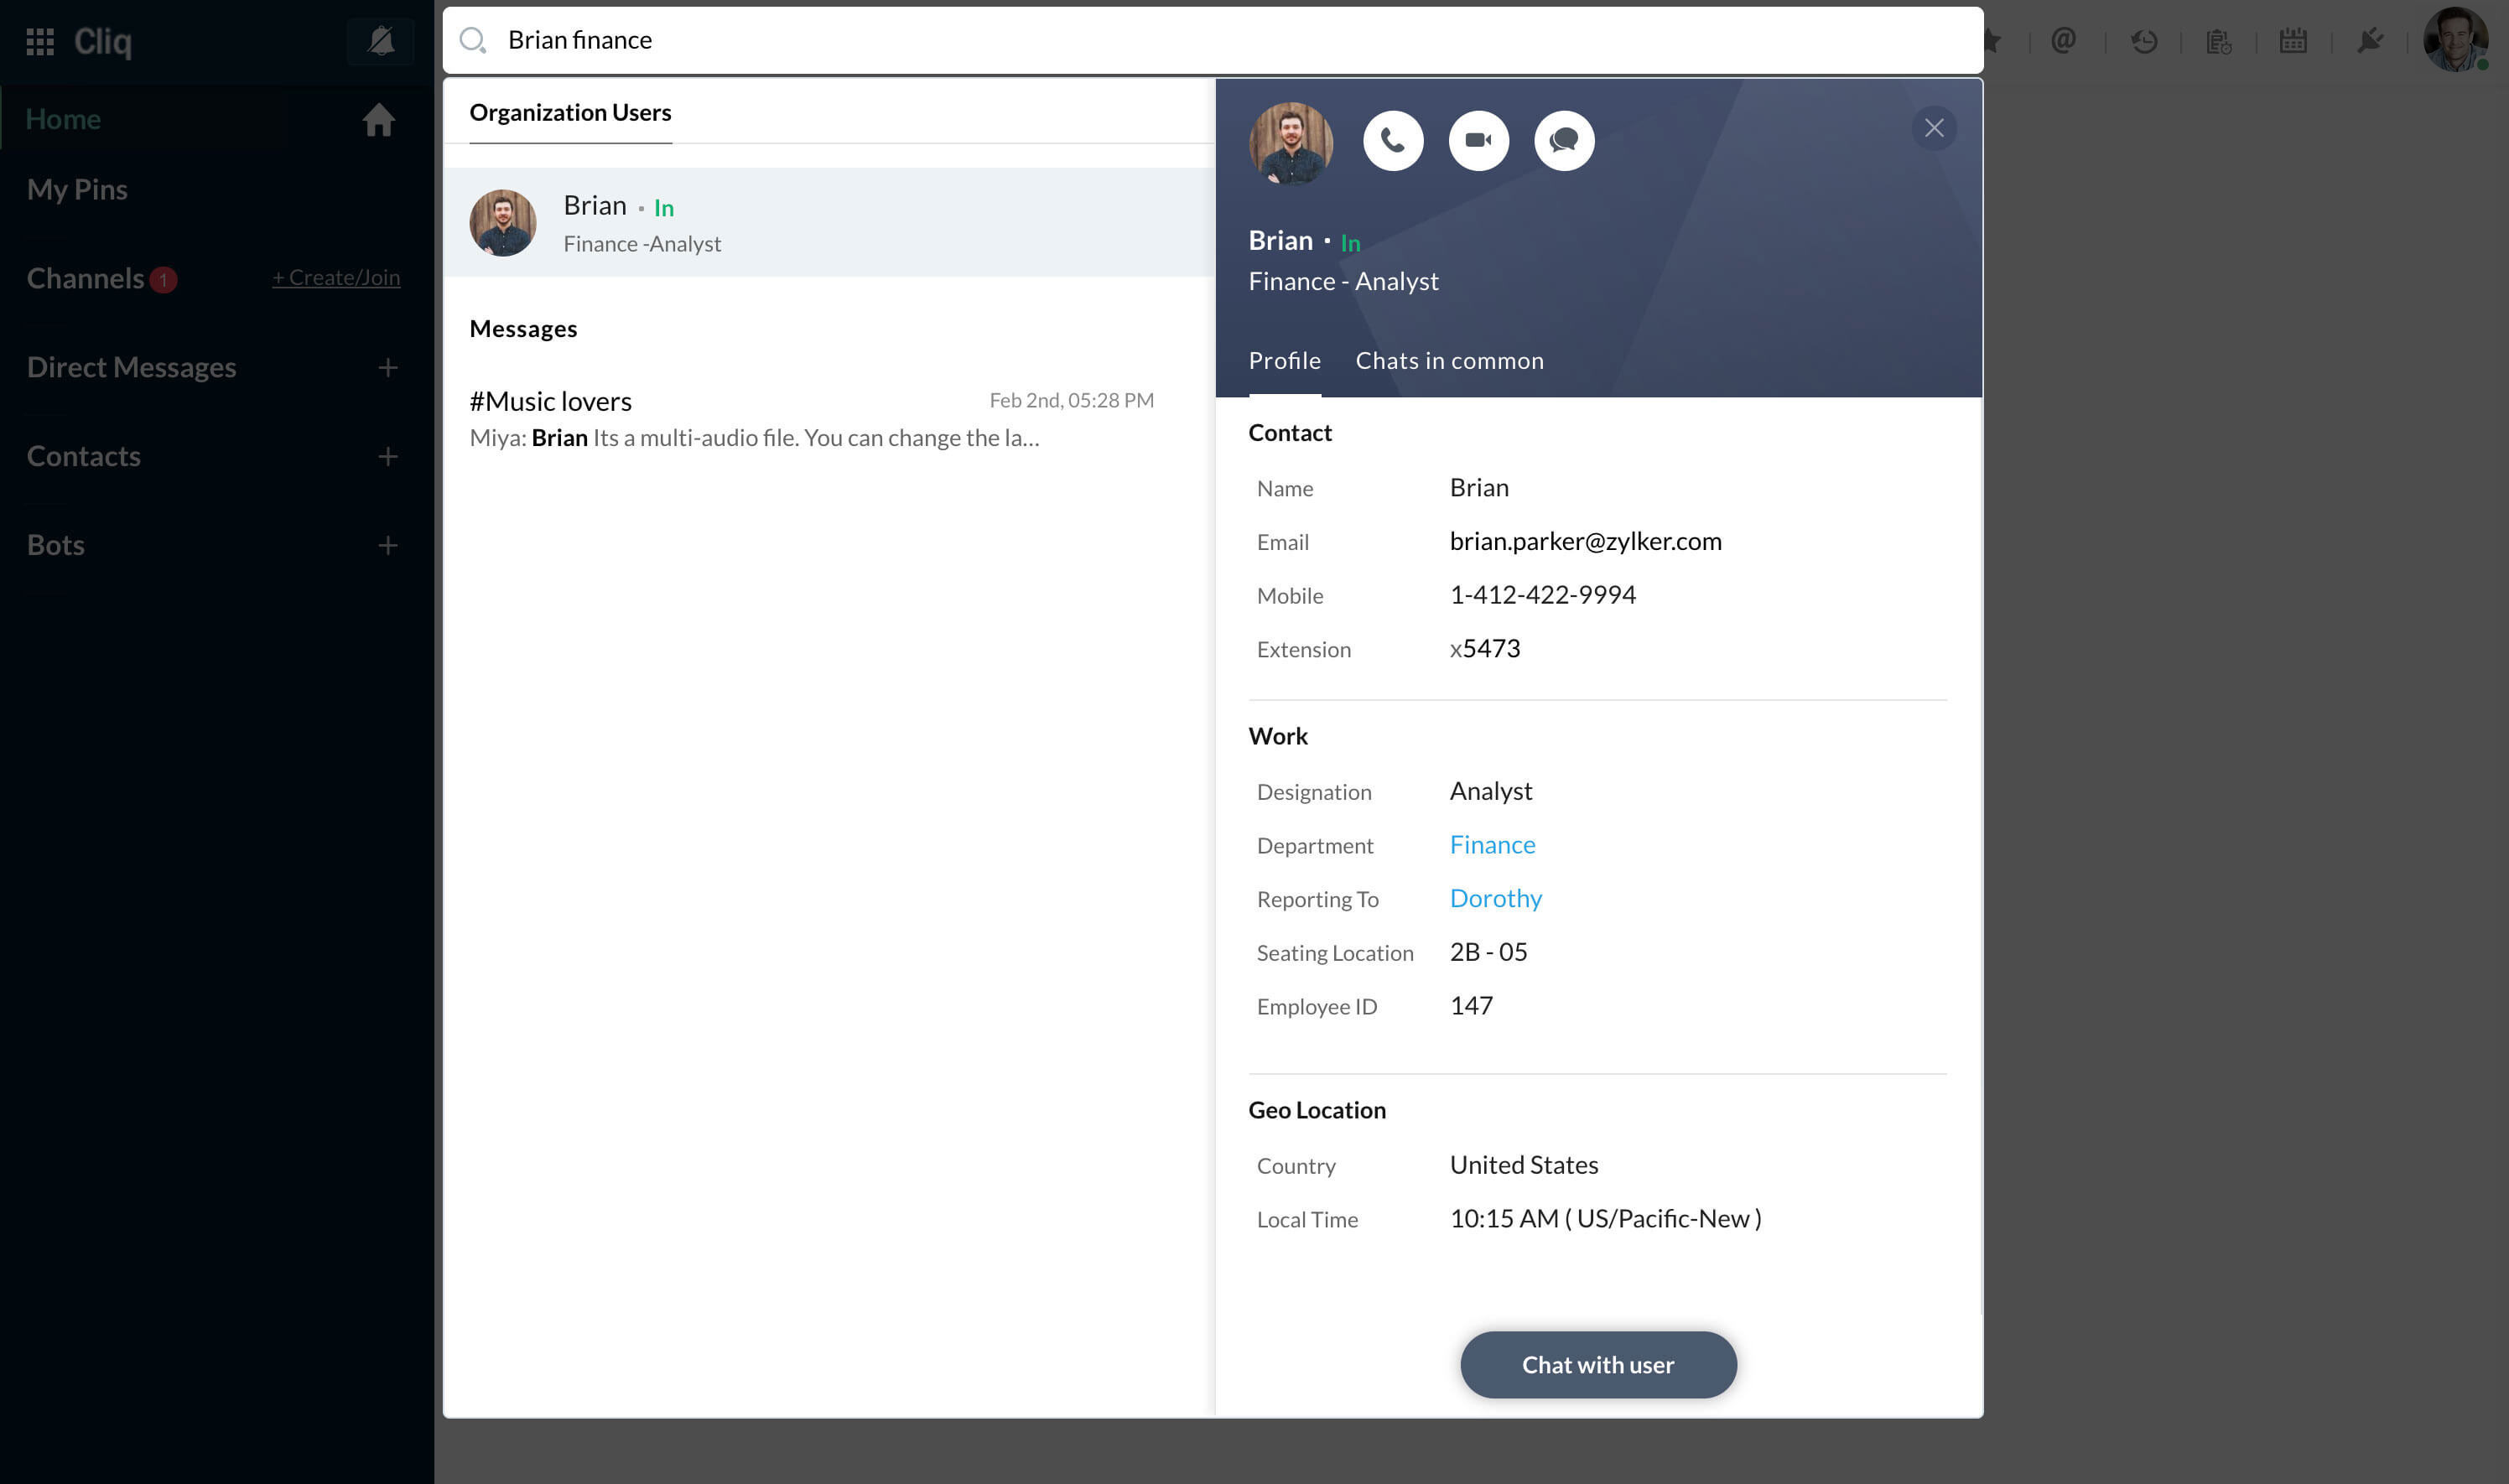Click Brian's avatar in search results
This screenshot has height=1484, width=2509.
(503, 223)
